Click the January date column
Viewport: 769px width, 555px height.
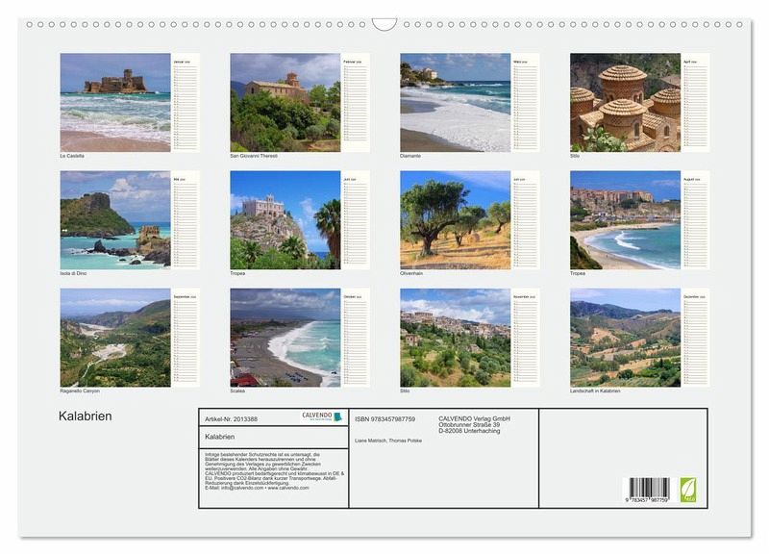tap(186, 103)
